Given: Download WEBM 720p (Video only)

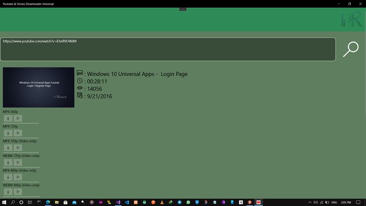Looking at the screenshot, I should tap(8, 163).
